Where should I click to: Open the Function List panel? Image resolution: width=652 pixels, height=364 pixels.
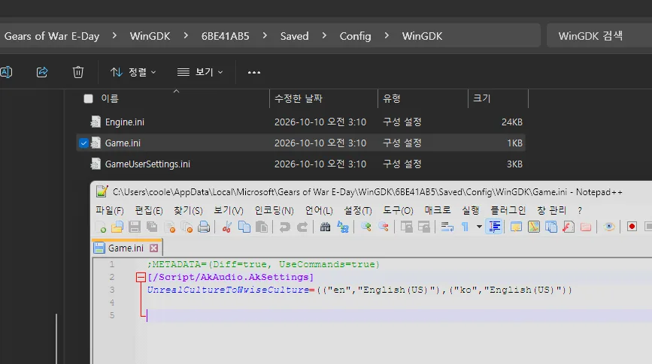click(569, 227)
